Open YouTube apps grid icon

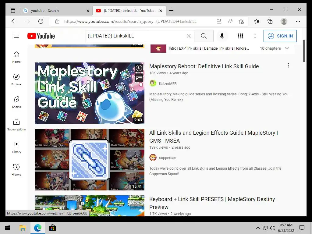coord(240,36)
